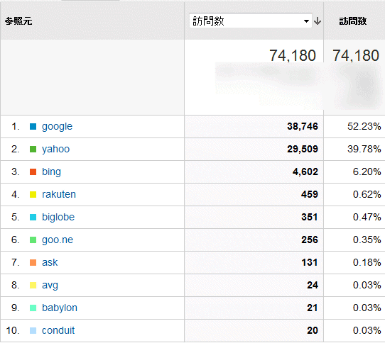Click the cyan swatch next to biglobe
The image size is (385, 343).
click(x=33, y=217)
